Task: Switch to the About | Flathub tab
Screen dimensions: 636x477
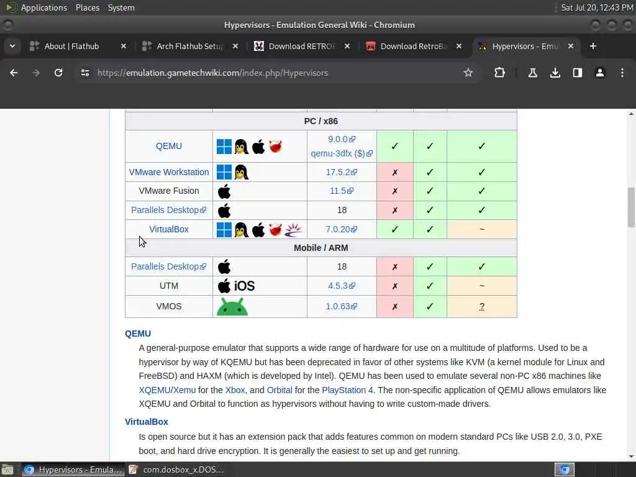Action: click(x=71, y=46)
